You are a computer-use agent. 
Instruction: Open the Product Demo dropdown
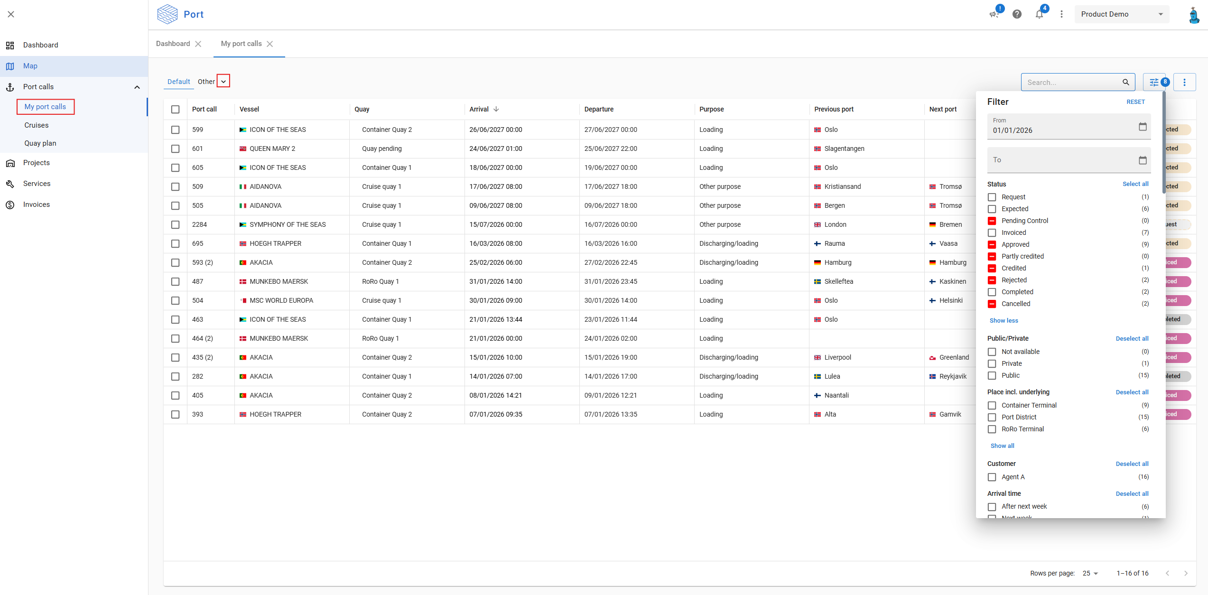click(1122, 14)
